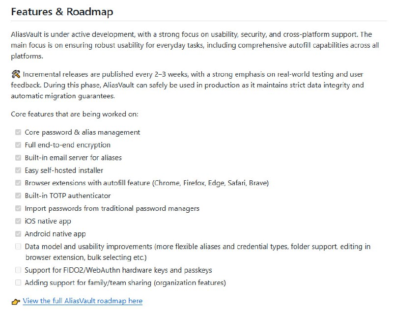Image resolution: width=393 pixels, height=311 pixels.
Task: Toggle the Import passwords checkbox
Action: (18, 208)
